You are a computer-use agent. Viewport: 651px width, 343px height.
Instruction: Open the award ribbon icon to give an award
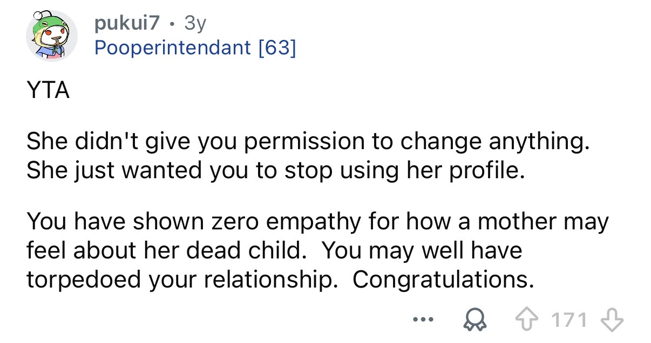474,319
